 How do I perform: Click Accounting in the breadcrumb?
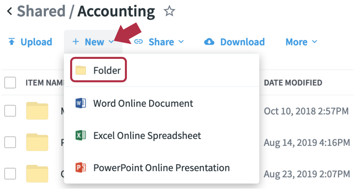coord(116,11)
